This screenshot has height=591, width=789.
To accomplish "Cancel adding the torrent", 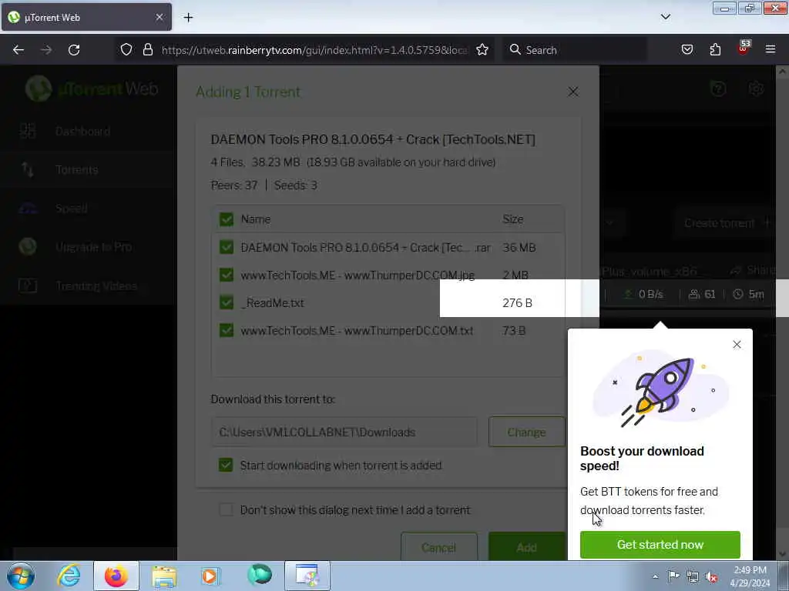I will 438,547.
